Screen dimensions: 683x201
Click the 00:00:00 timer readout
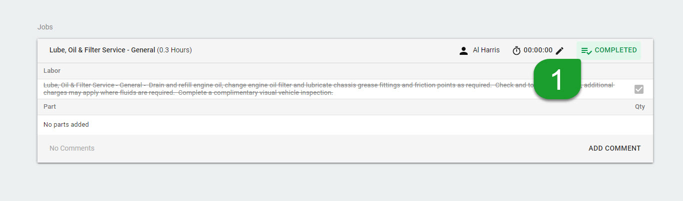tap(538, 50)
